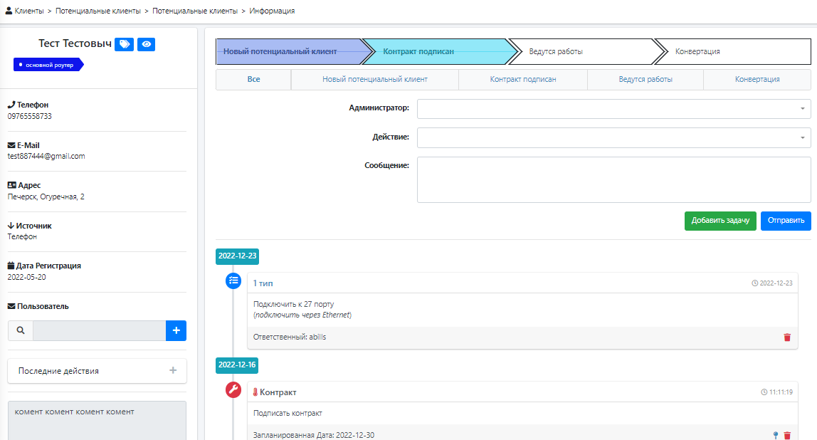Screen dimensions: 817x440
Task: Click the red wrench timeline icon
Action: (x=233, y=389)
